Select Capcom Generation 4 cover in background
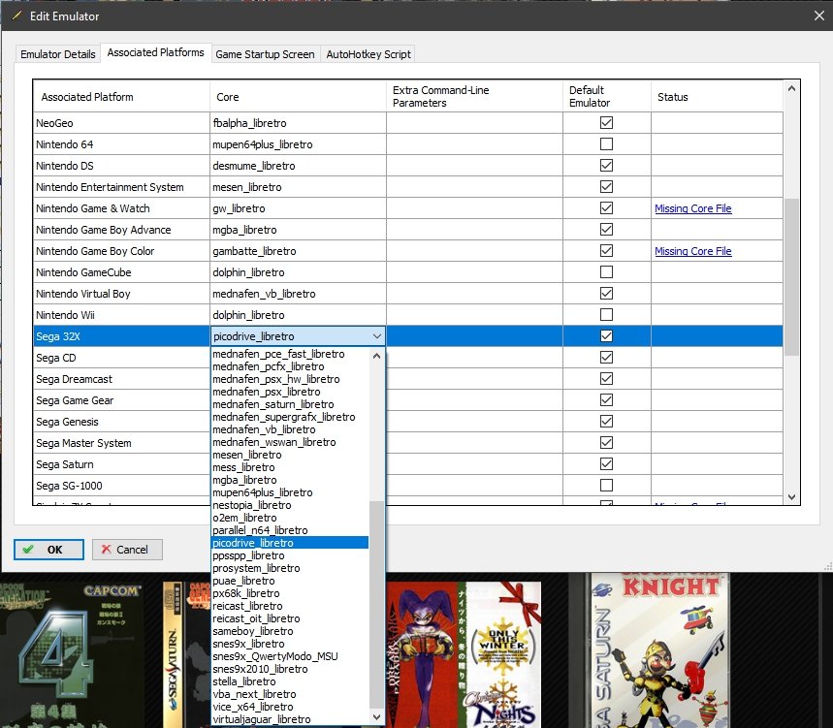The width and height of the screenshot is (833, 728). (71, 654)
